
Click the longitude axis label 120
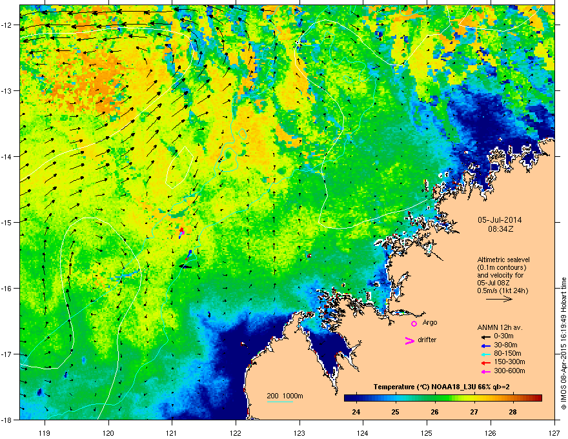108,433
